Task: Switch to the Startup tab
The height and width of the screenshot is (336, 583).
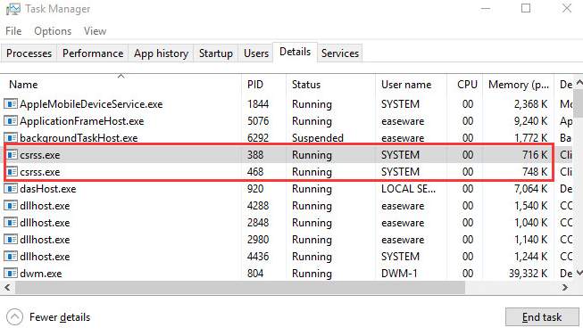Action: [216, 53]
